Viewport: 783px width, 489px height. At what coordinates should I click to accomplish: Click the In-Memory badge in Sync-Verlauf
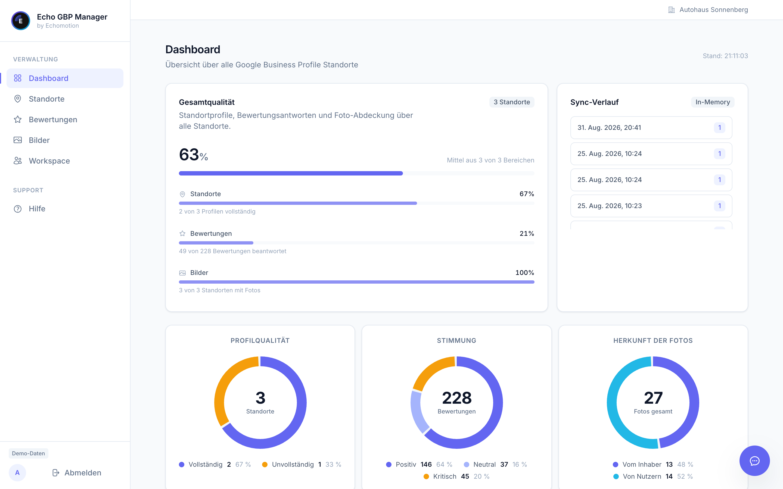point(713,102)
